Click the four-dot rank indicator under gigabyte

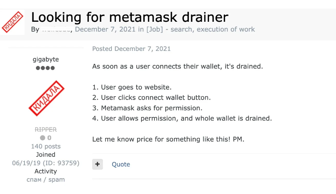45,68
